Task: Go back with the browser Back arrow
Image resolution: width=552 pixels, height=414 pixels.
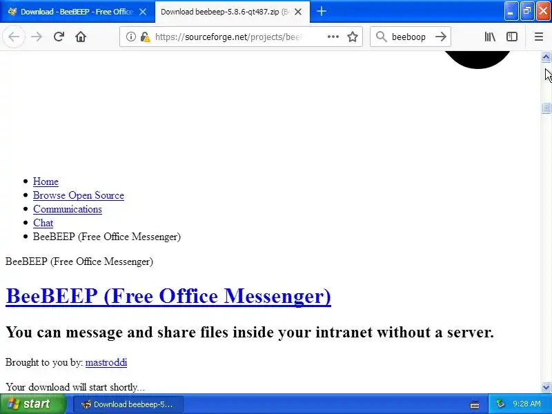Action: pyautogui.click(x=14, y=37)
